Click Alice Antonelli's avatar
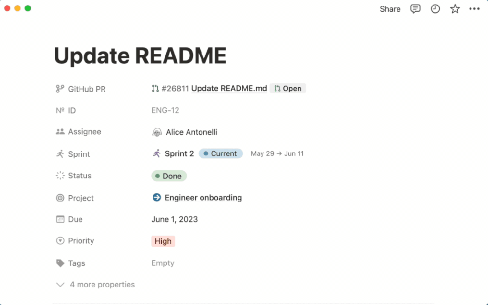488x305 pixels. coord(157,132)
